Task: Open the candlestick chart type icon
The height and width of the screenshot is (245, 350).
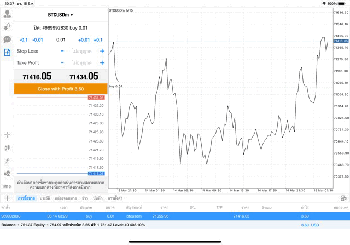Action: point(7,147)
